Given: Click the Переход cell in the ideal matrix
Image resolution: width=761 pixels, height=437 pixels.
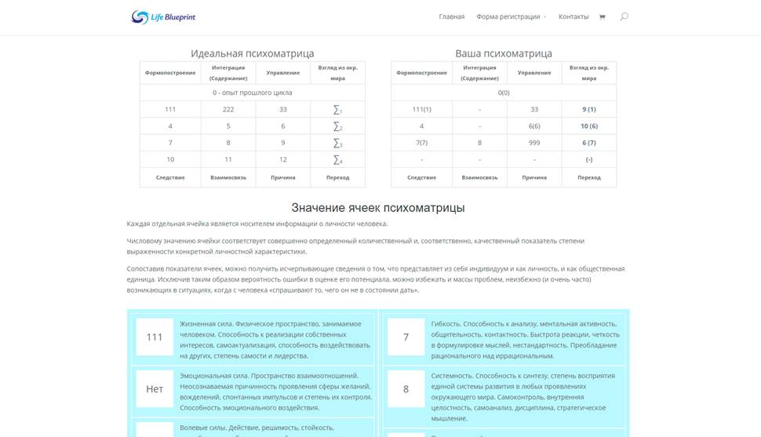Looking at the screenshot, I should click(x=338, y=178).
